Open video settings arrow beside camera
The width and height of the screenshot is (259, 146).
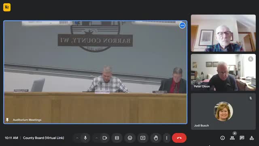(96, 138)
